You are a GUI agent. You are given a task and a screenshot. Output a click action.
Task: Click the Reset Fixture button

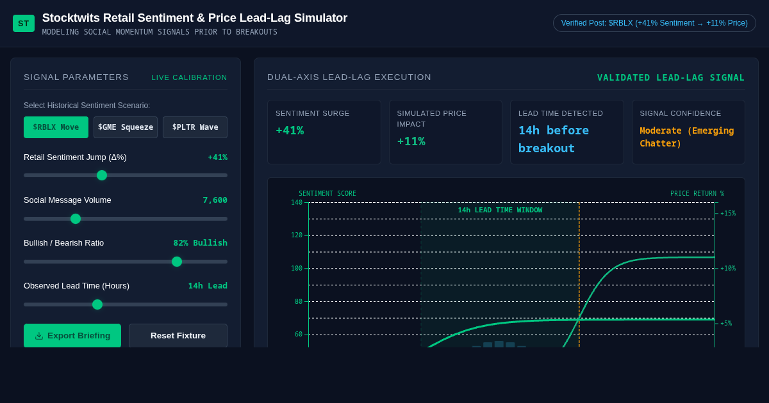point(178,336)
